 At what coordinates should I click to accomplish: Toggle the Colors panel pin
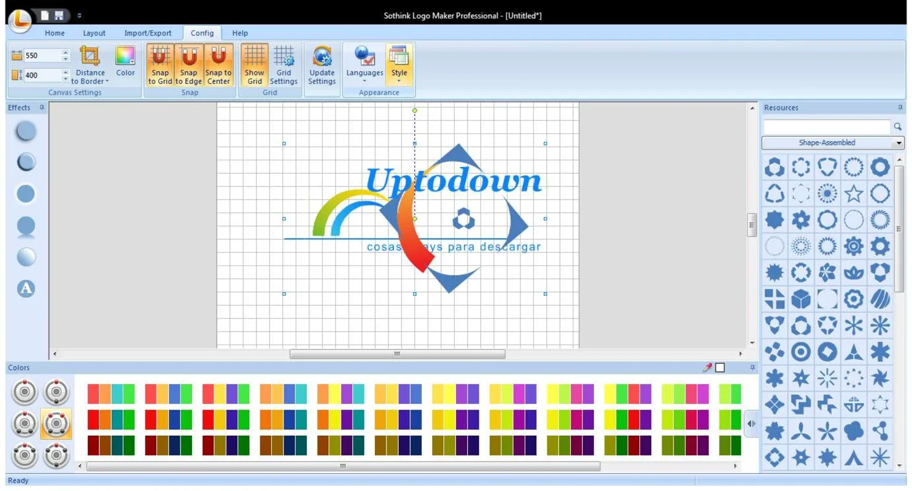coord(752,367)
